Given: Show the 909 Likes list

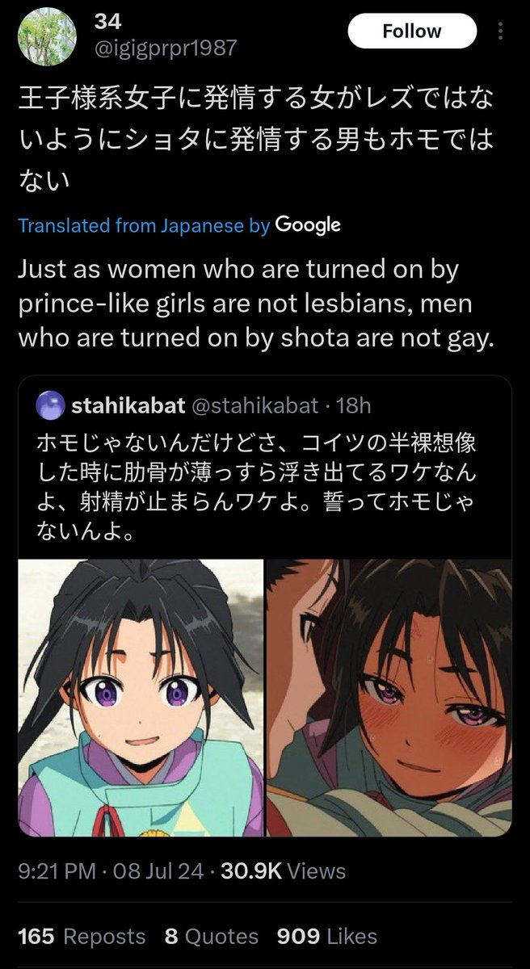Looking at the screenshot, I should (x=327, y=937).
